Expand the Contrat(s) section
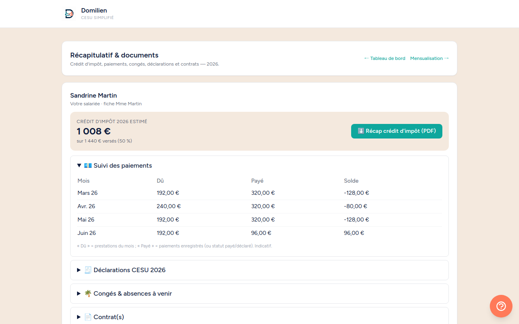The width and height of the screenshot is (519, 324). [x=259, y=316]
